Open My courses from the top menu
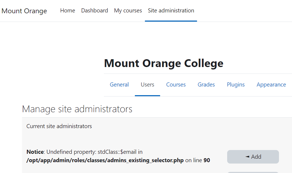Viewport: 292px width, 173px height. [128, 11]
